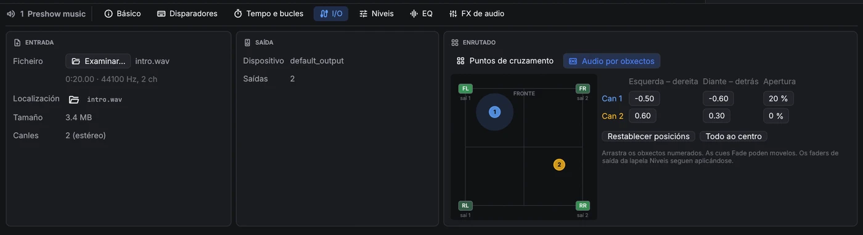Image resolution: width=863 pixels, height=235 pixels.
Task: Select Puntos de cruzamento routing mode
Action: (x=505, y=61)
